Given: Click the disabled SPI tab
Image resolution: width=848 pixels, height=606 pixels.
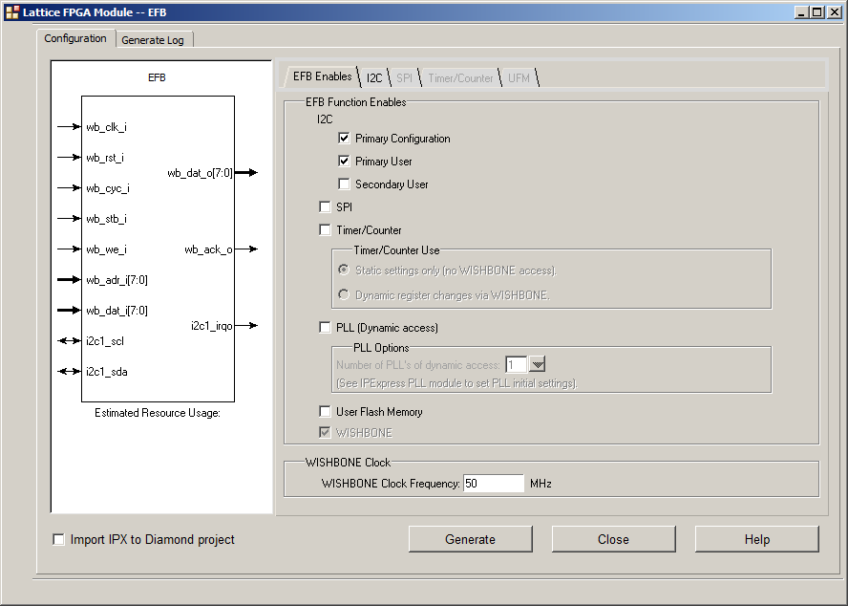Looking at the screenshot, I should pyautogui.click(x=404, y=78).
